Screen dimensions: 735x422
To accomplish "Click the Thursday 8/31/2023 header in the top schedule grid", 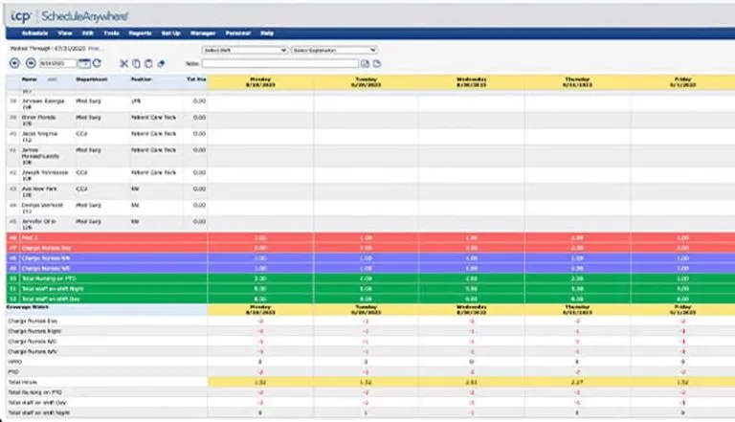I will (577, 82).
